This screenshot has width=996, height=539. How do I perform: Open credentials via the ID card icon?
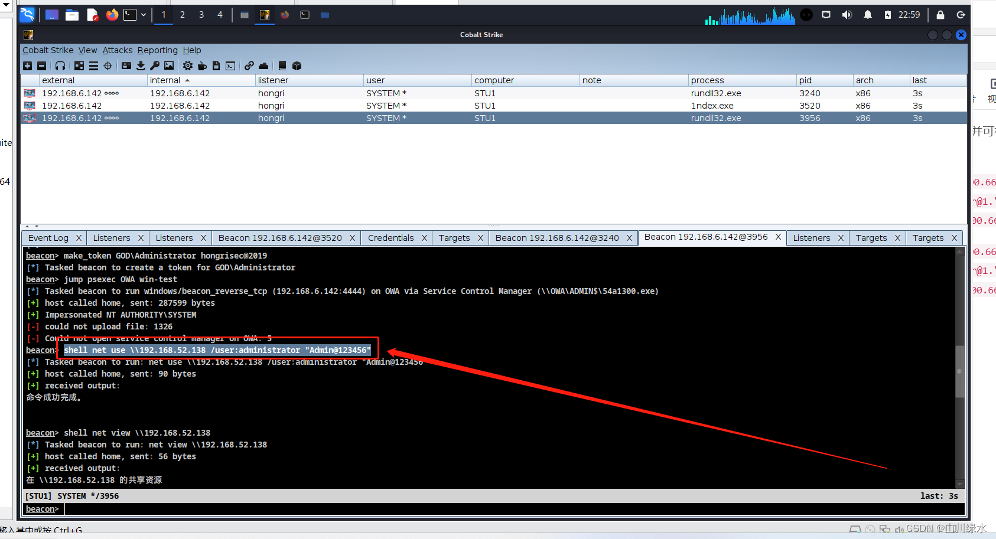coord(126,66)
